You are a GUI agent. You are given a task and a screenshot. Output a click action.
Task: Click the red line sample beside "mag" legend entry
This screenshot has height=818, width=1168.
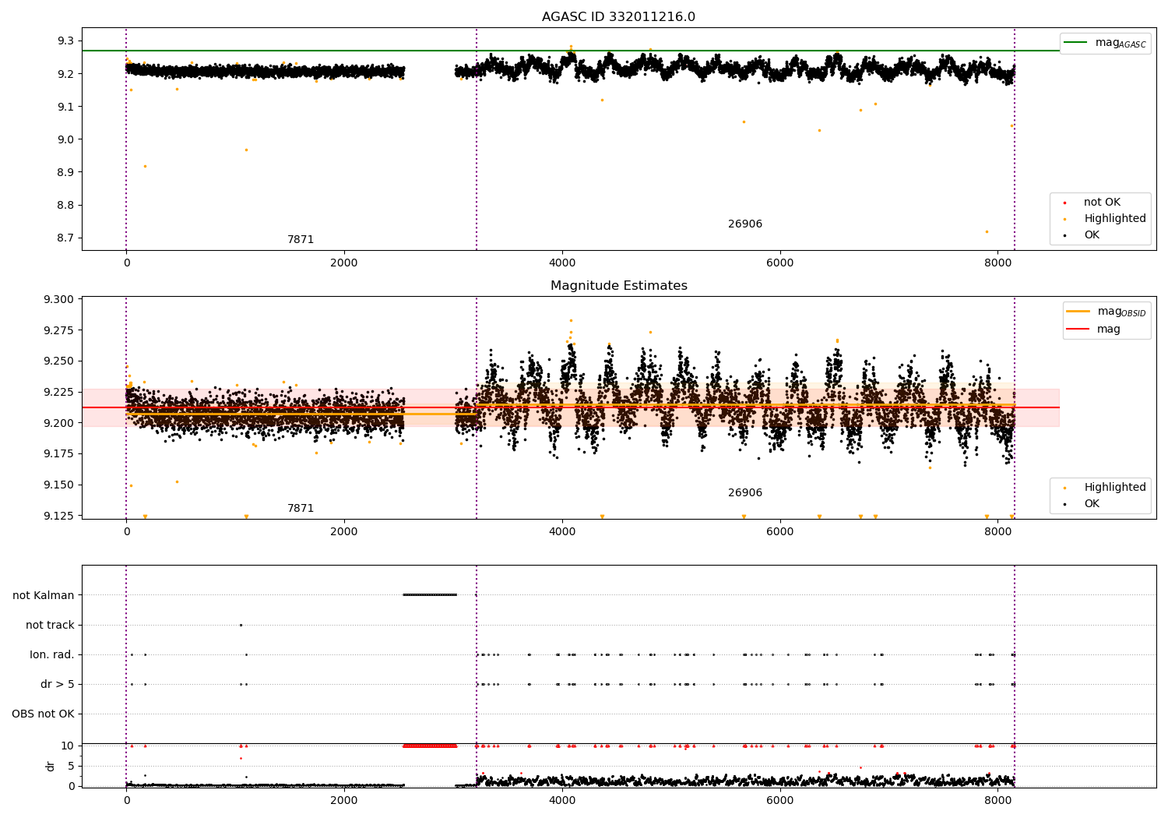[1078, 330]
